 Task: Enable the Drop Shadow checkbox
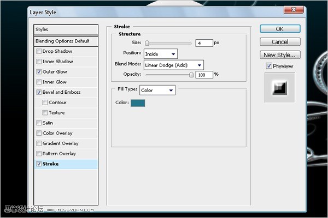39,51
